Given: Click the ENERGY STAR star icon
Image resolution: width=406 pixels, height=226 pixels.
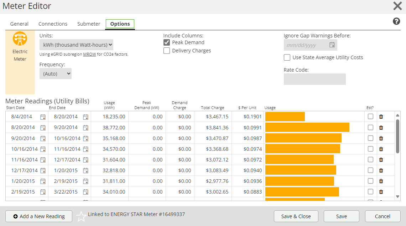Looking at the screenshot, I should (81, 216).
